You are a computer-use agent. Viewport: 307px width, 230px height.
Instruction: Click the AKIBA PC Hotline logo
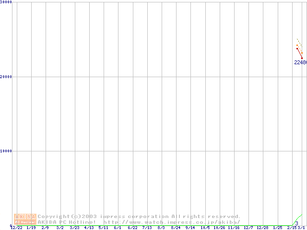(x=25, y=219)
